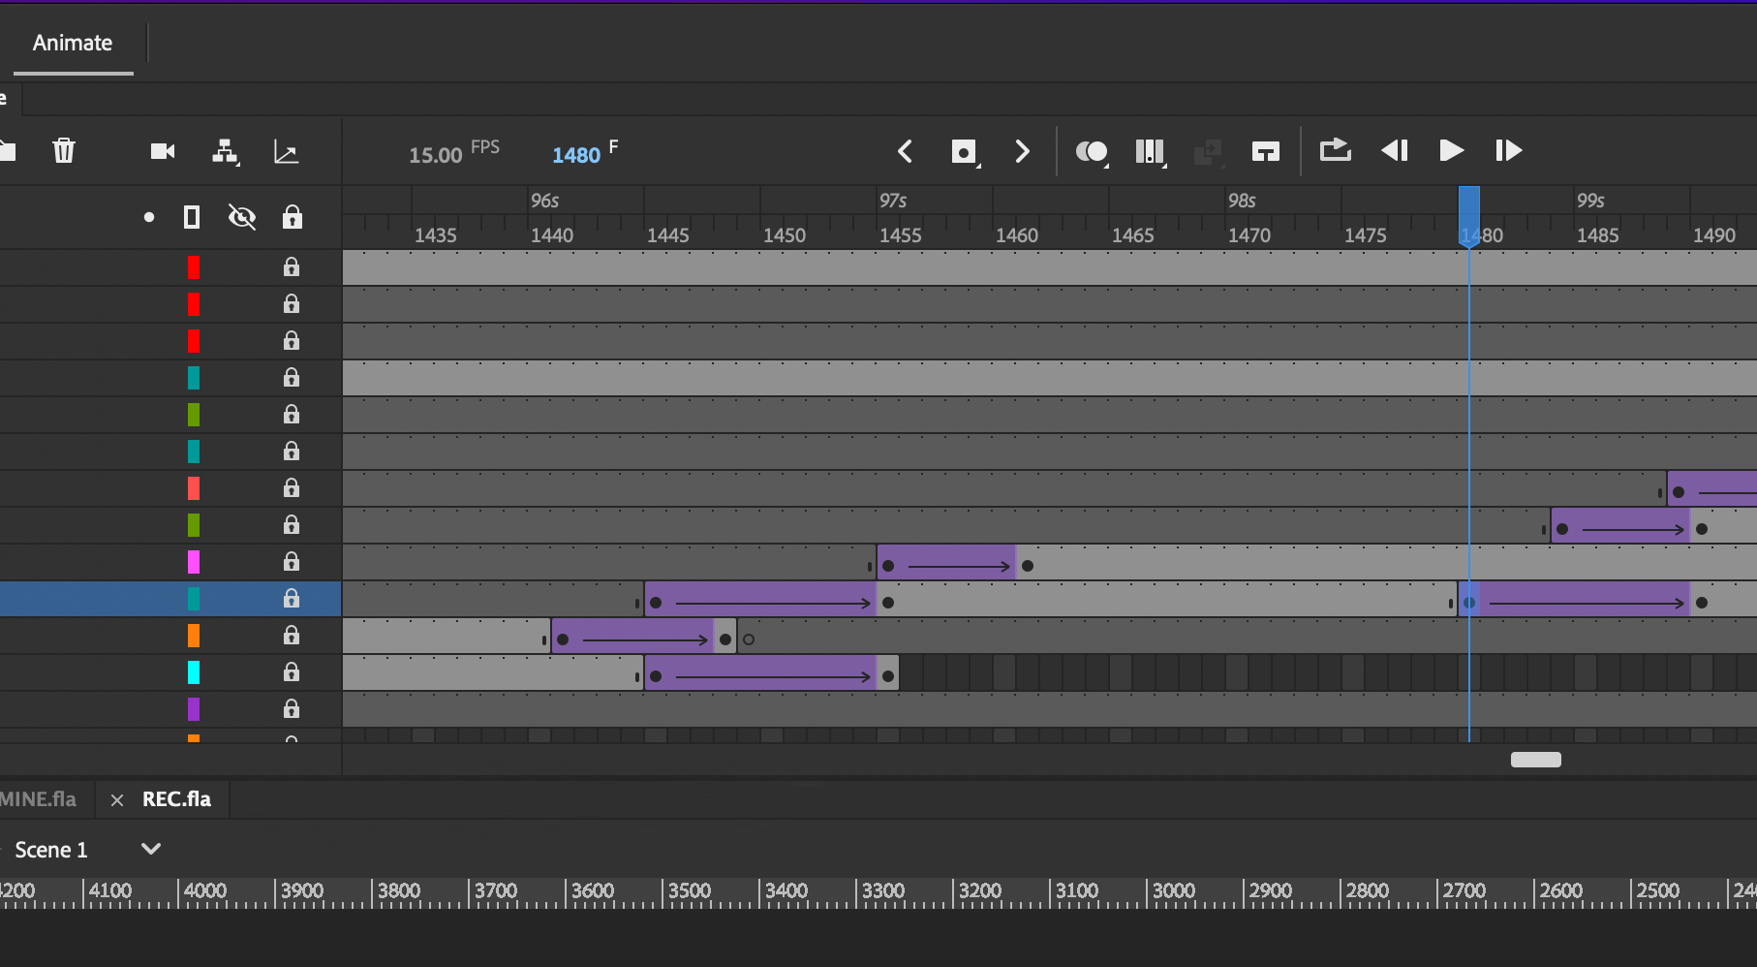Lock all layers via header padlock
Viewport: 1757px width, 967px height.
293,216
